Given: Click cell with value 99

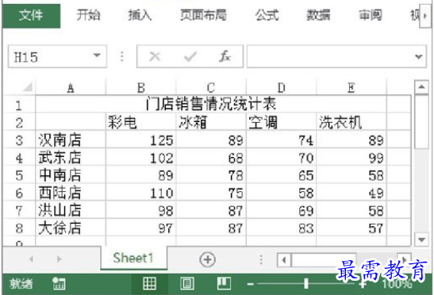Looking at the screenshot, I should 351,158.
